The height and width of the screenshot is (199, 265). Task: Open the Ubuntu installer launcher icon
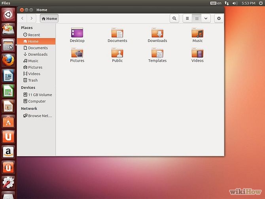[8, 30]
